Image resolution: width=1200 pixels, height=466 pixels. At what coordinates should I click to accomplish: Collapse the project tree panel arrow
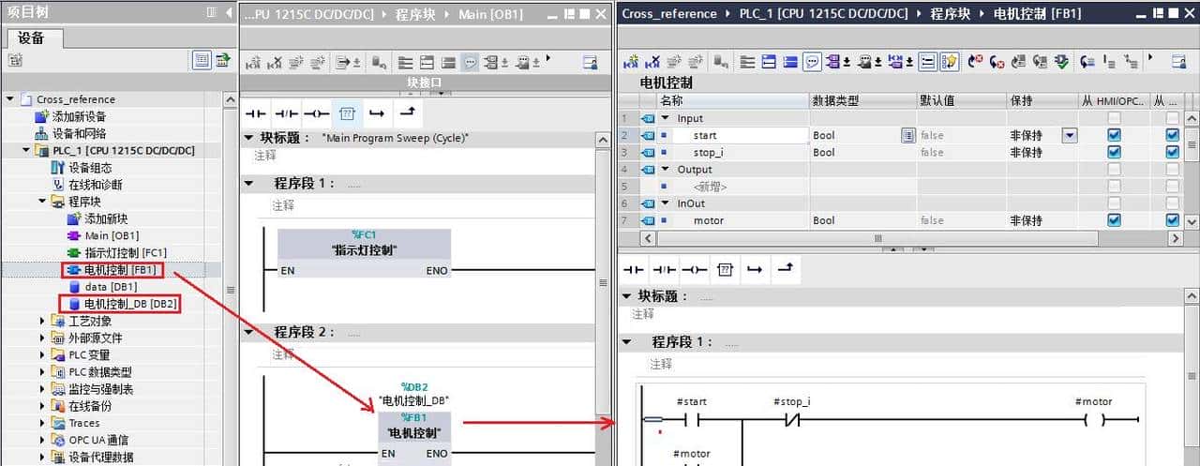pyautogui.click(x=230, y=12)
